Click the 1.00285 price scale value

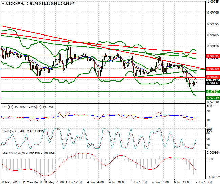click(x=213, y=2)
